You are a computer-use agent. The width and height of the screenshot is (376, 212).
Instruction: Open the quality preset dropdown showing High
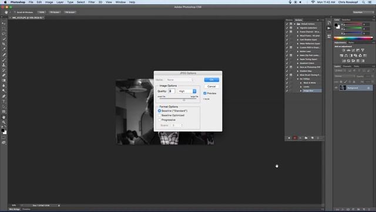point(187,91)
